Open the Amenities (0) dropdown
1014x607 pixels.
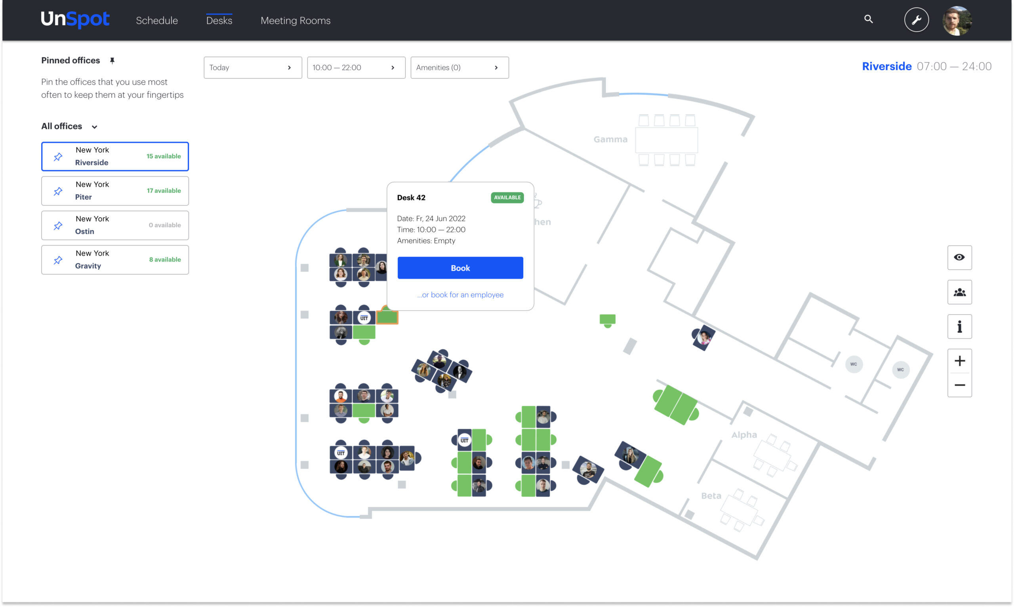point(459,68)
